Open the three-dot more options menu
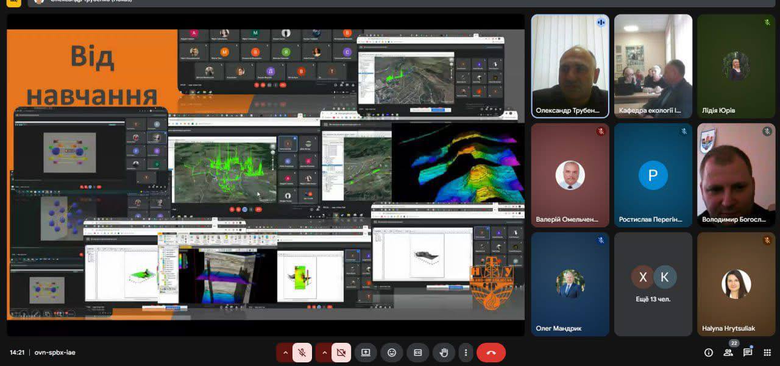 click(x=466, y=352)
